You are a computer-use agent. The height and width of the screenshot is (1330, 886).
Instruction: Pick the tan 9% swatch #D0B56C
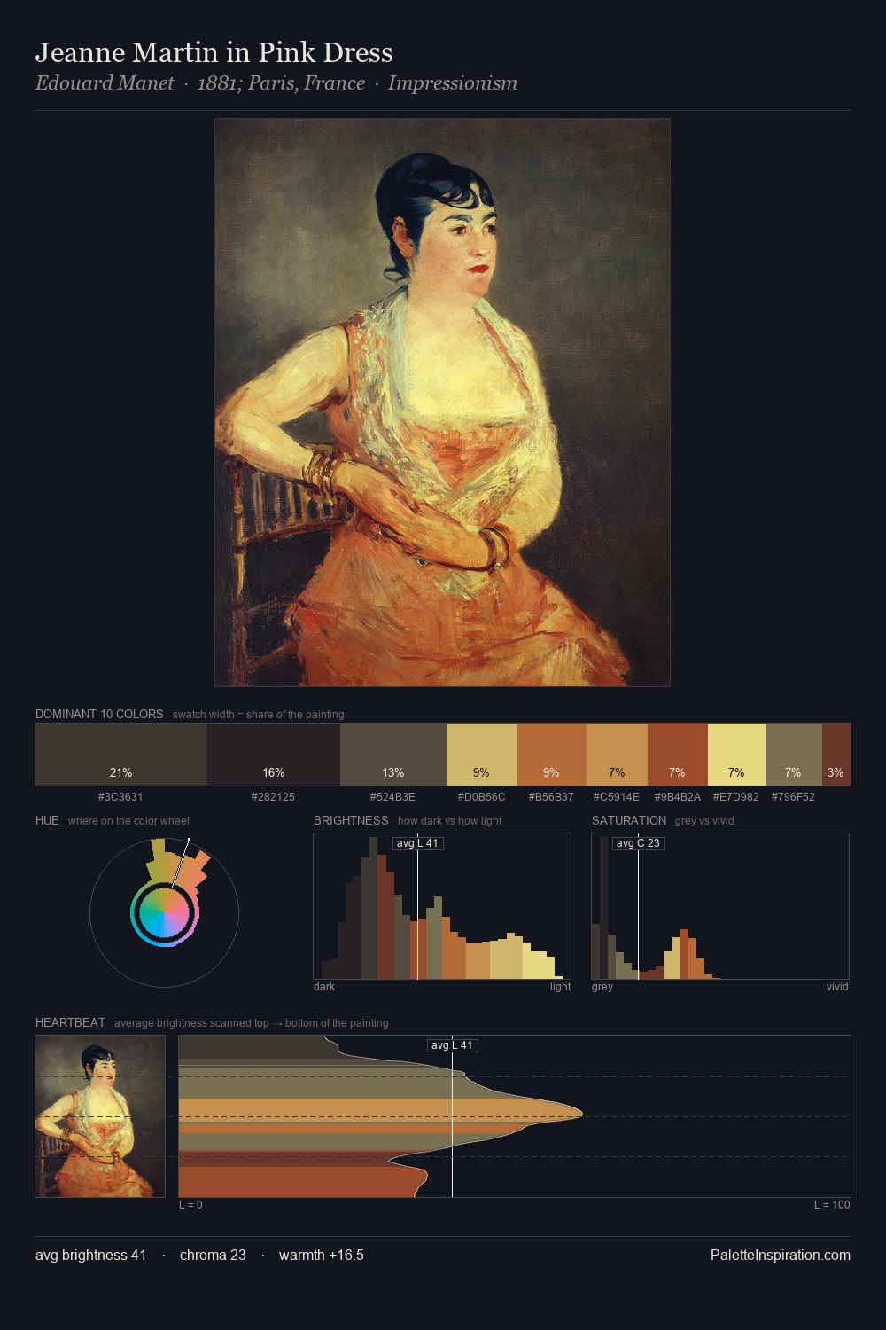tap(482, 755)
